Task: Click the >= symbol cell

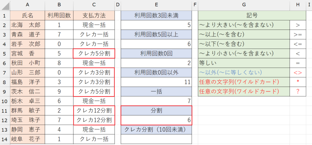Action: coord(298,35)
